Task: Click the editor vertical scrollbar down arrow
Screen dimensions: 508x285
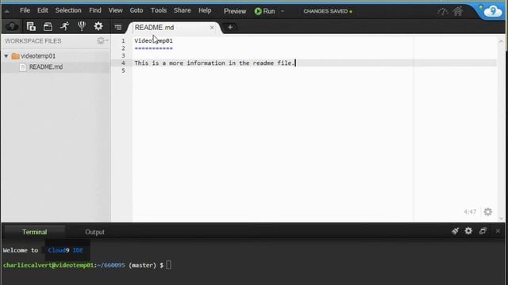Action: [501, 218]
